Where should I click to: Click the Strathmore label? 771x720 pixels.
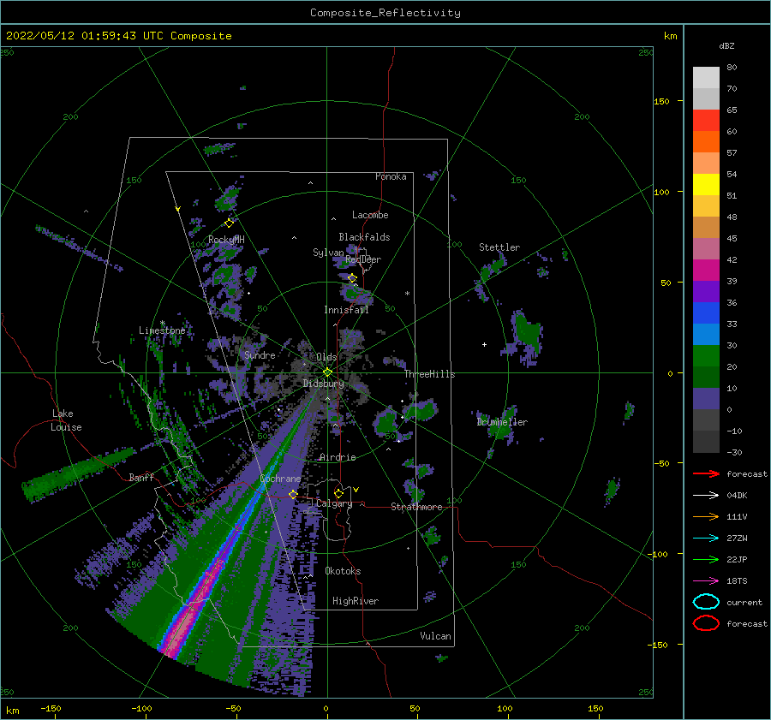point(416,507)
